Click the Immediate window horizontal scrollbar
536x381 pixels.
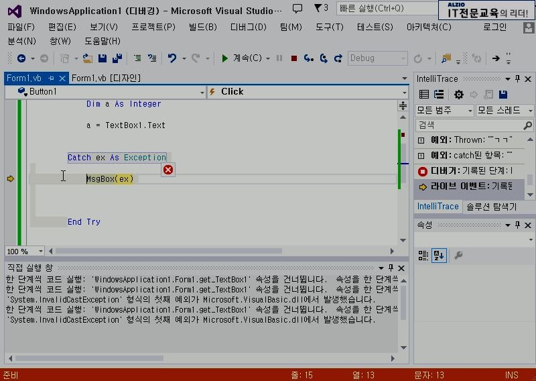tap(90, 358)
